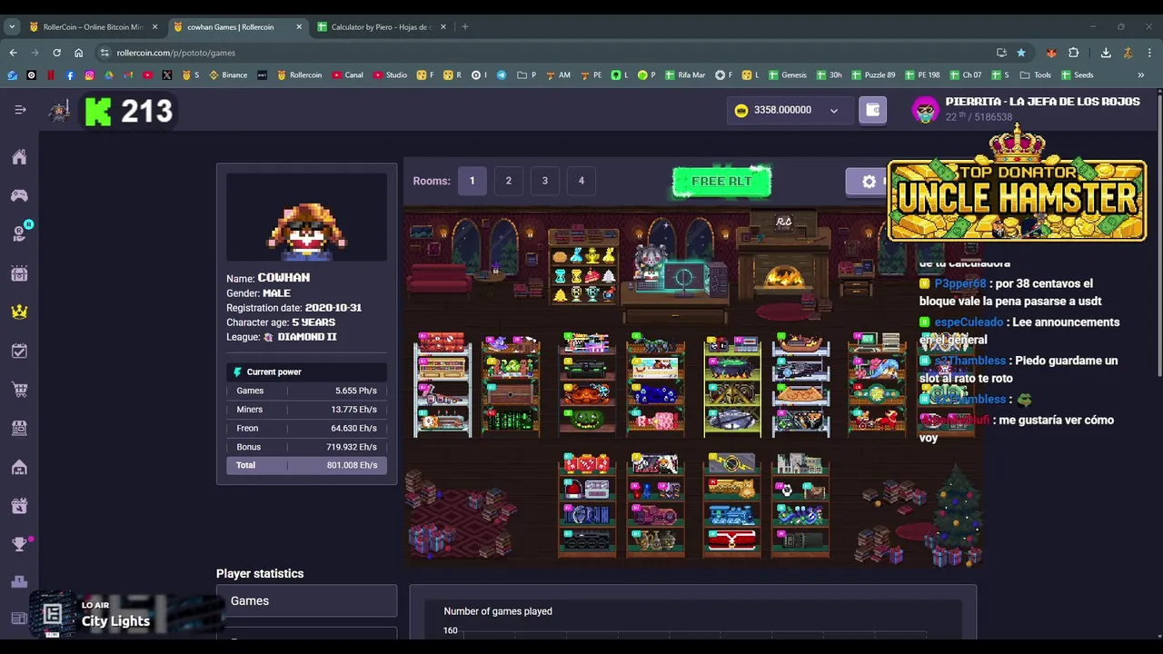Image resolution: width=1163 pixels, height=654 pixels.
Task: Click the address bar URL field
Action: [x=545, y=53]
